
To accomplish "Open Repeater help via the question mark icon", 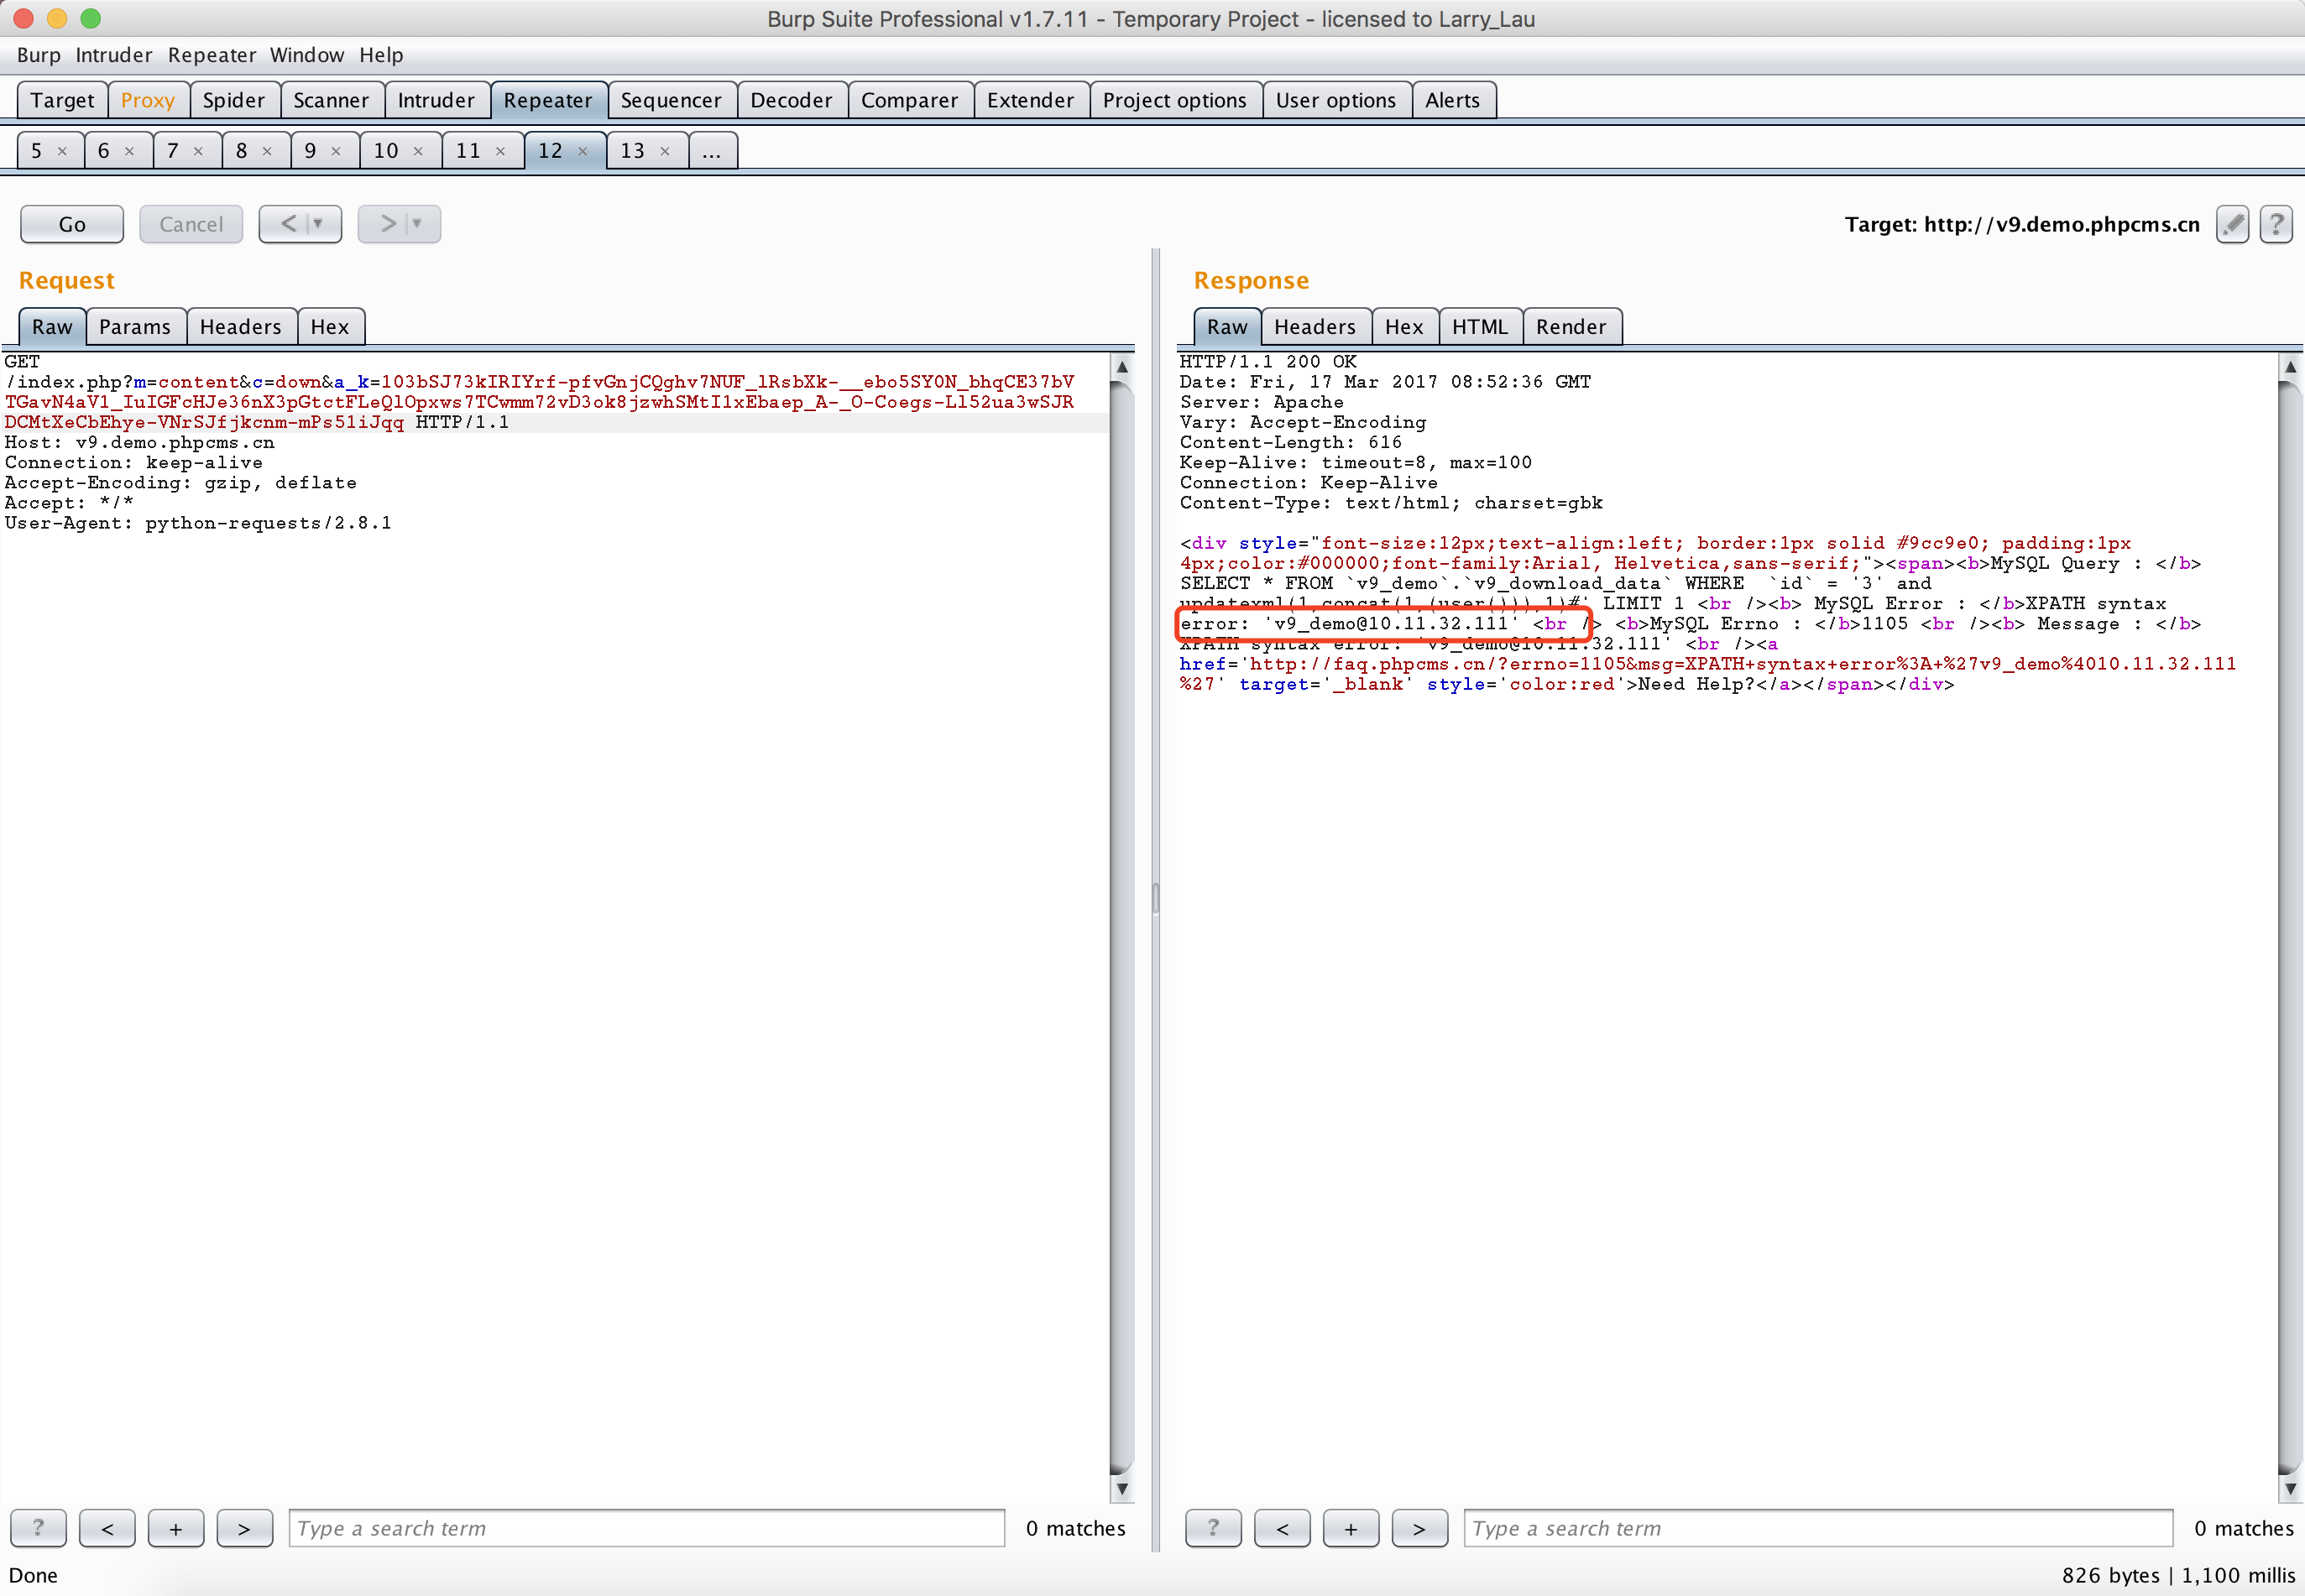I will point(2276,224).
